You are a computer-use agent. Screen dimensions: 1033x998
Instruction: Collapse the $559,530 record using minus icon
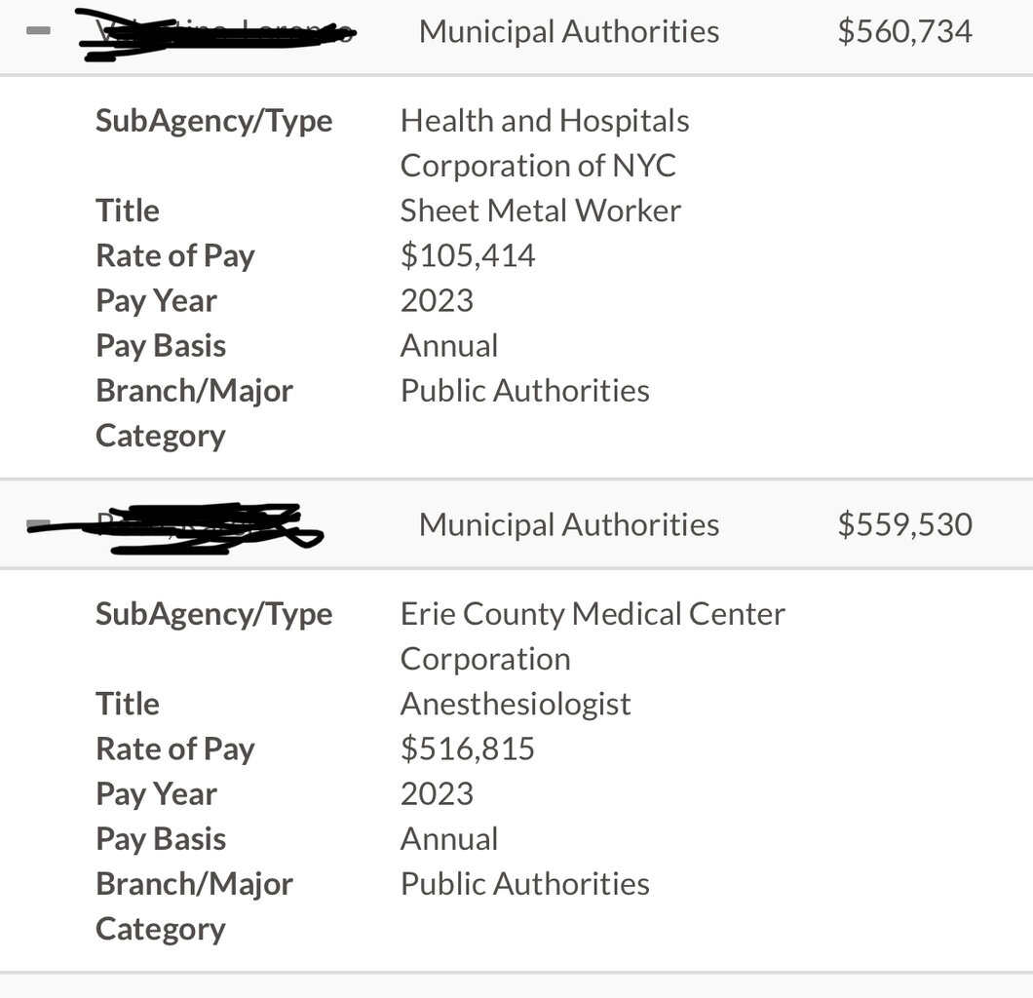tap(38, 525)
